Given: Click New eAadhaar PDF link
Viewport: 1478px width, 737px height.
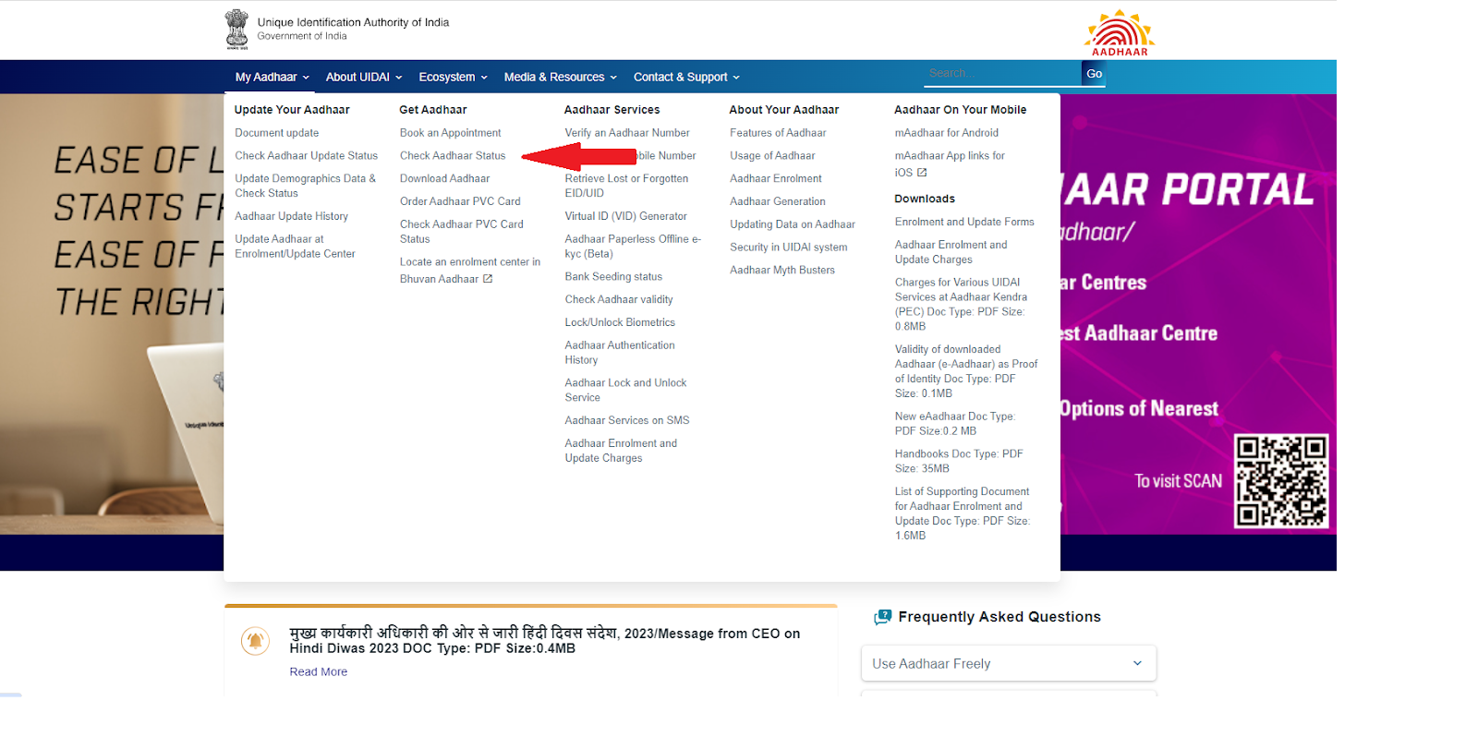Looking at the screenshot, I should click(x=954, y=424).
